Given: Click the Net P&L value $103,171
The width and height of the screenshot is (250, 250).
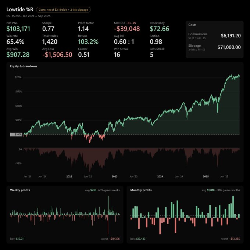Looking at the screenshot, I should coord(18,29).
